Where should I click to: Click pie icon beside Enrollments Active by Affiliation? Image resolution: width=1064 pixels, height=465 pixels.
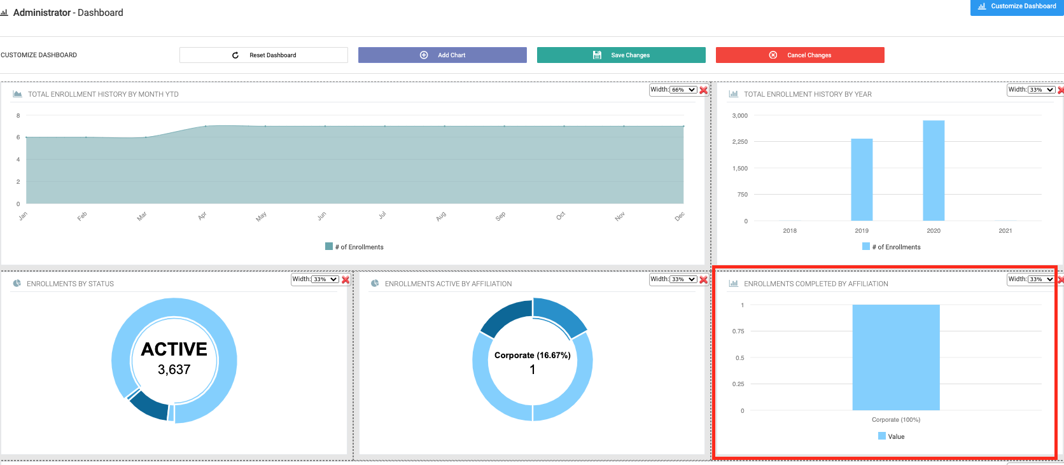(x=375, y=284)
